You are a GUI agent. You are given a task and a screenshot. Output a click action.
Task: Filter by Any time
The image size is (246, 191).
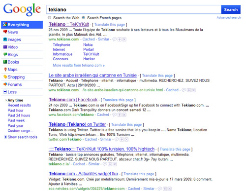coord(15,100)
